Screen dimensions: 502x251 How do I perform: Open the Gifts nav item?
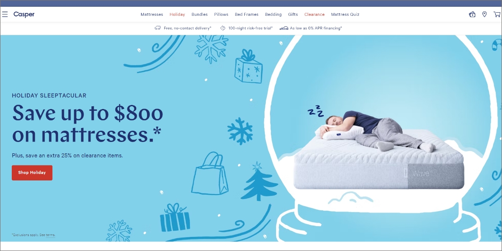coord(293,14)
